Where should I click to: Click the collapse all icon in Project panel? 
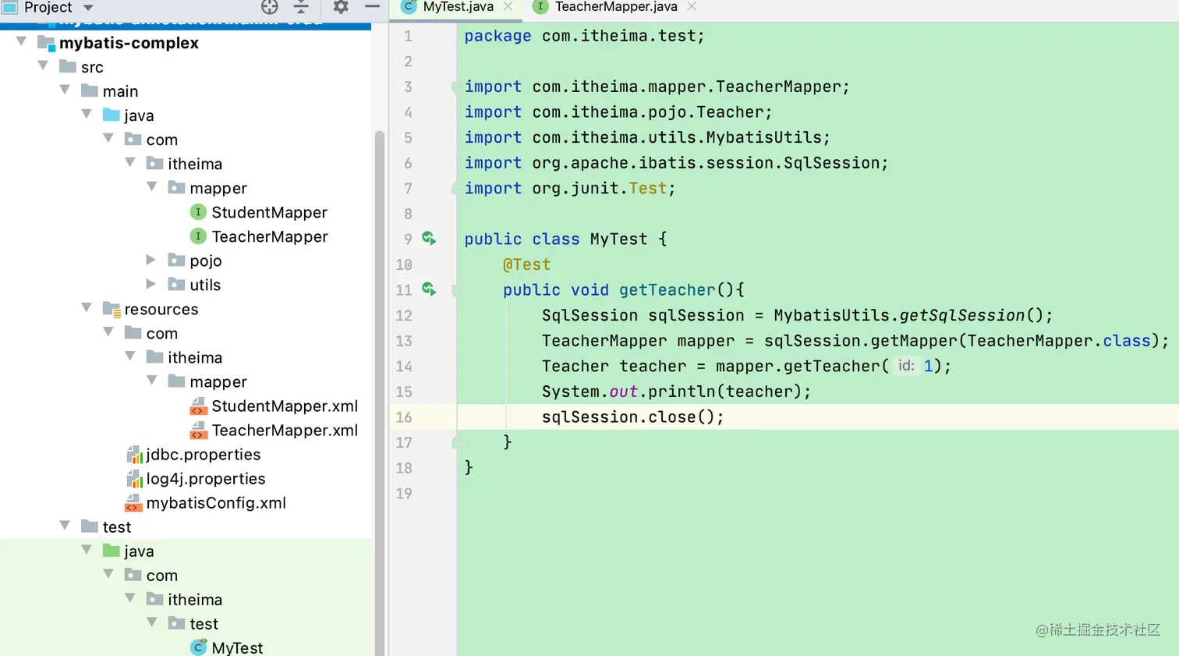coord(301,7)
